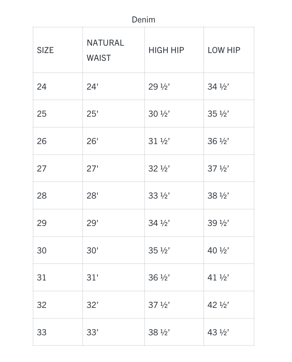
Task: Click the 33' natural waist cell
Action: 93,332
